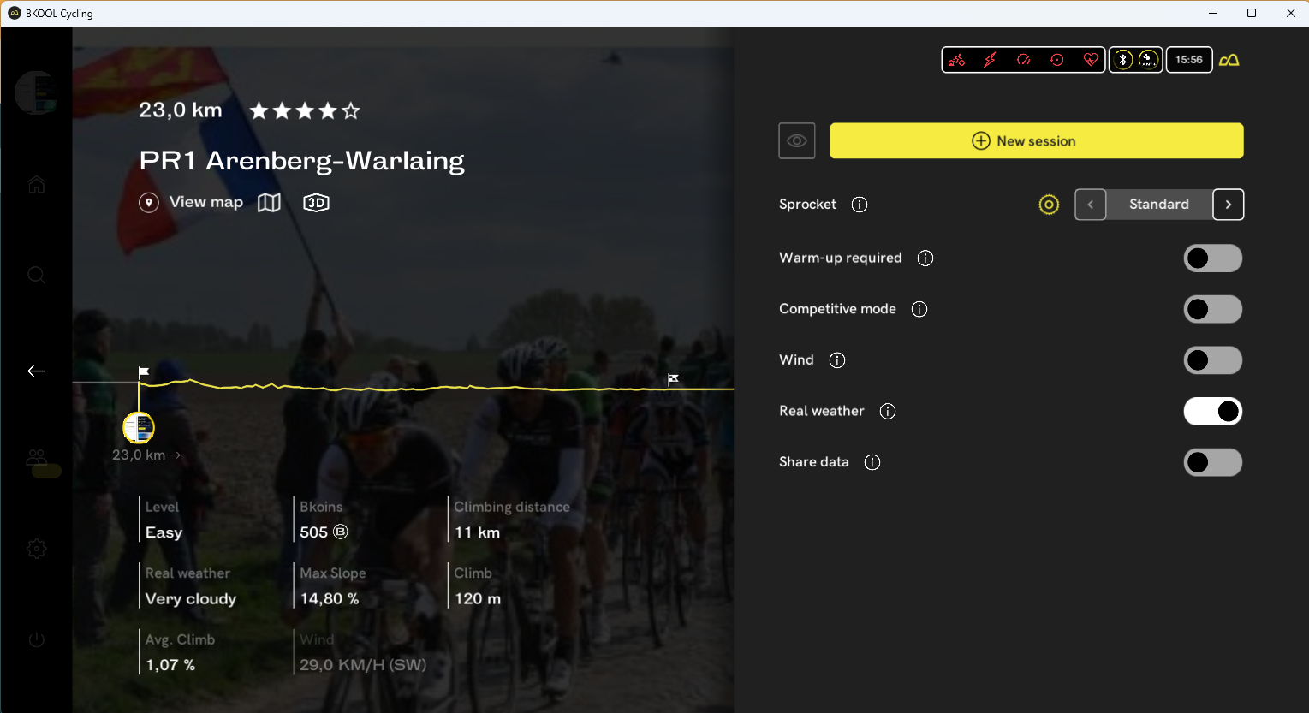Enable Competitive mode toggle
Image resolution: width=1309 pixels, height=713 pixels.
(1213, 309)
